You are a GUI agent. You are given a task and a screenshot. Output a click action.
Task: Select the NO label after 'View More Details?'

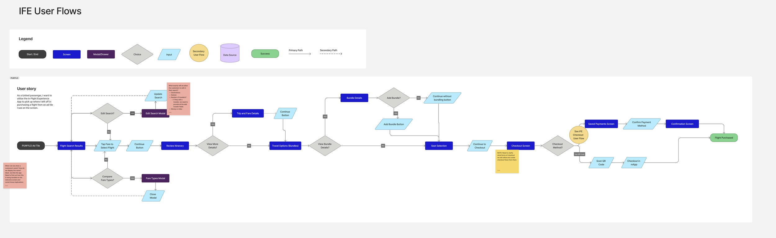(249, 146)
